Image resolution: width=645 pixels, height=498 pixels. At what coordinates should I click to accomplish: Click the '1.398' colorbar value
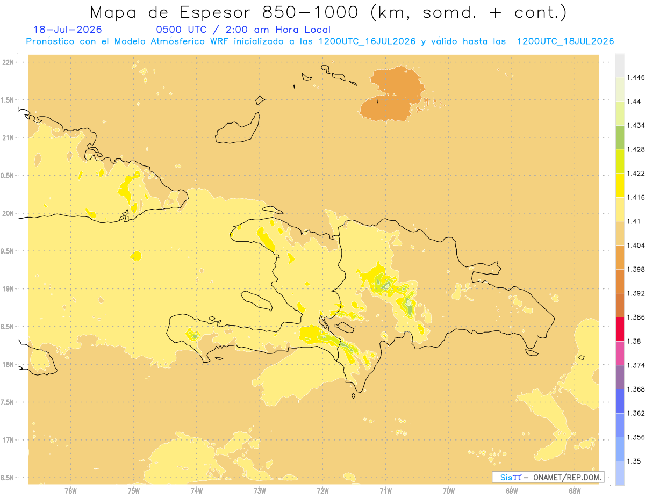click(637, 269)
